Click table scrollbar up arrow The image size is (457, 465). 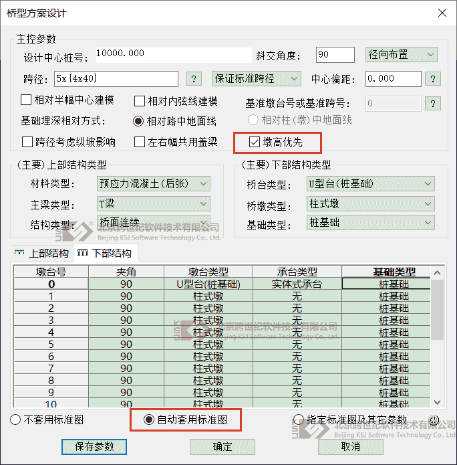(x=437, y=272)
